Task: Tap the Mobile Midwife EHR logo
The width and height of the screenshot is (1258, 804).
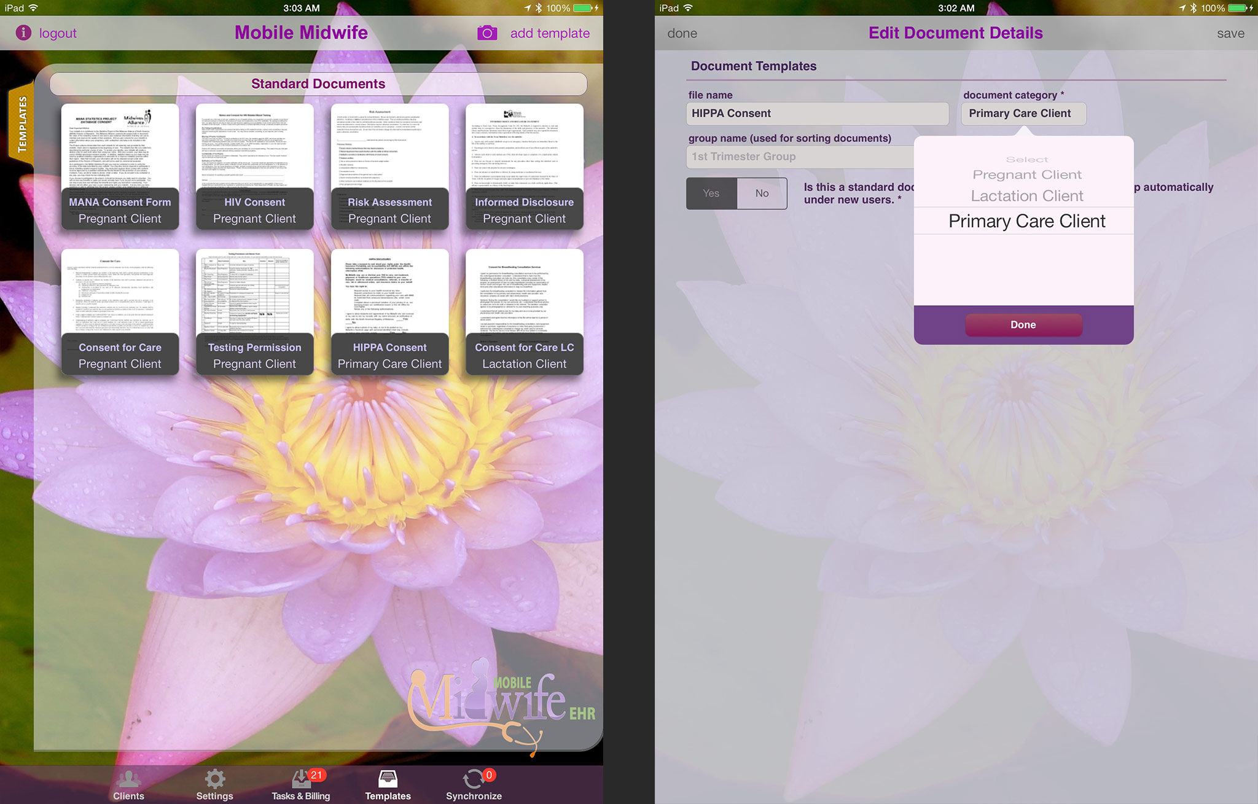Action: 501,706
